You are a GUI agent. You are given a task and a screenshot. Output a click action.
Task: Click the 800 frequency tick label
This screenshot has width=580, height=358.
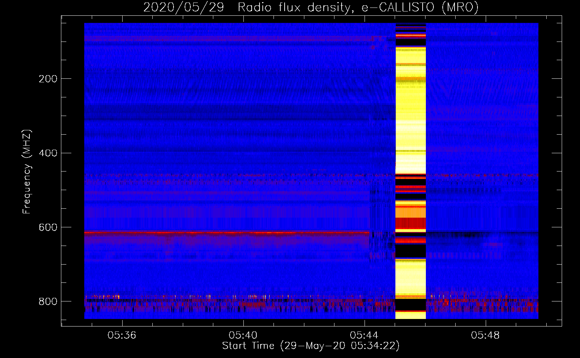pos(48,301)
